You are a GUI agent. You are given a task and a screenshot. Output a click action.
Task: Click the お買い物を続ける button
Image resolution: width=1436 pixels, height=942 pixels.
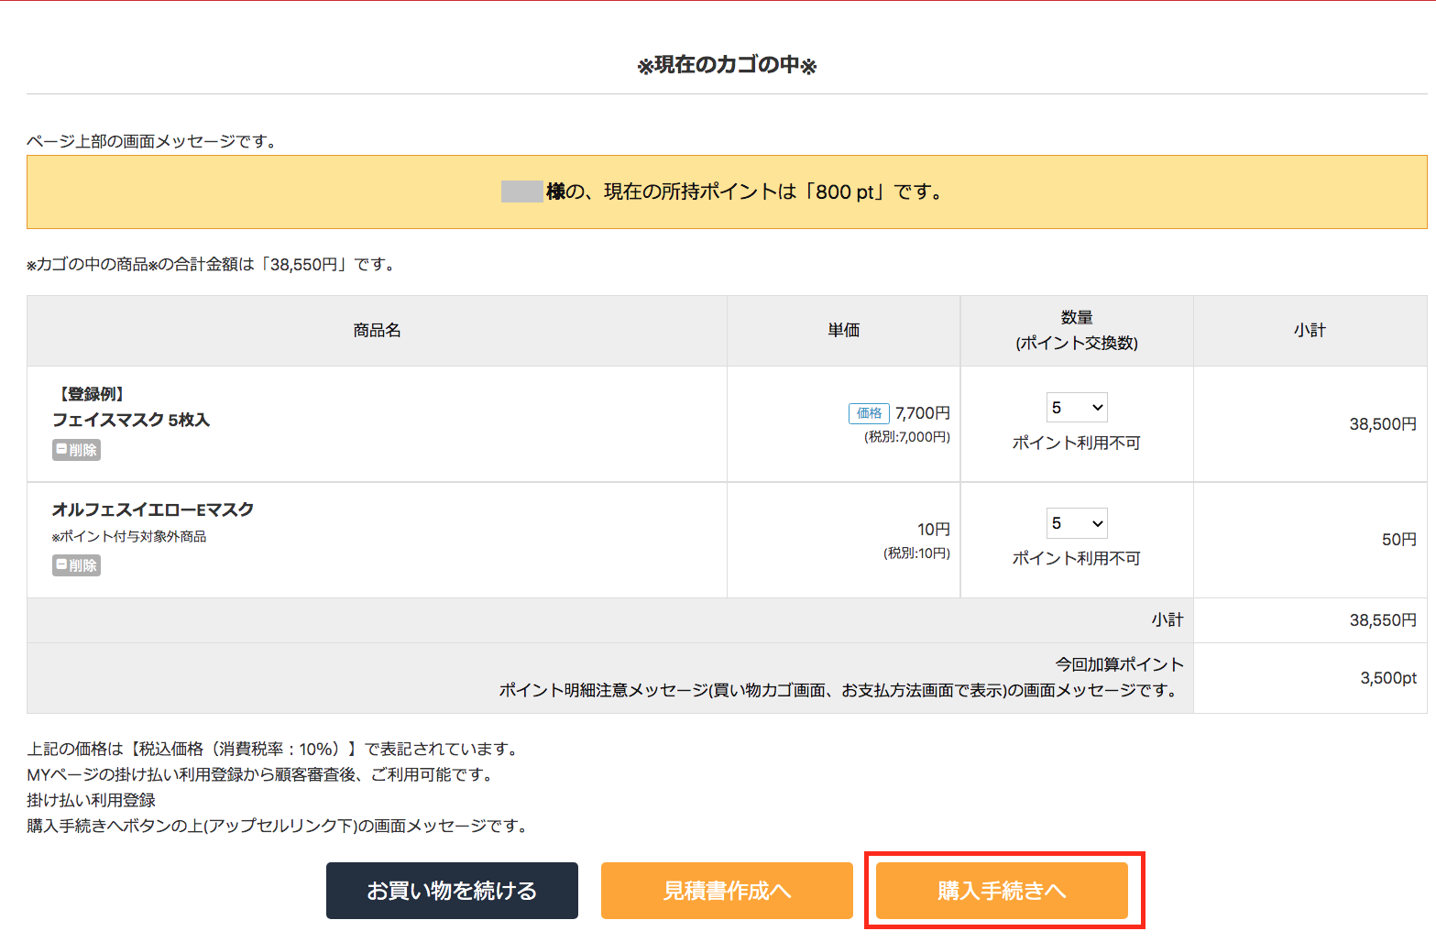[452, 891]
